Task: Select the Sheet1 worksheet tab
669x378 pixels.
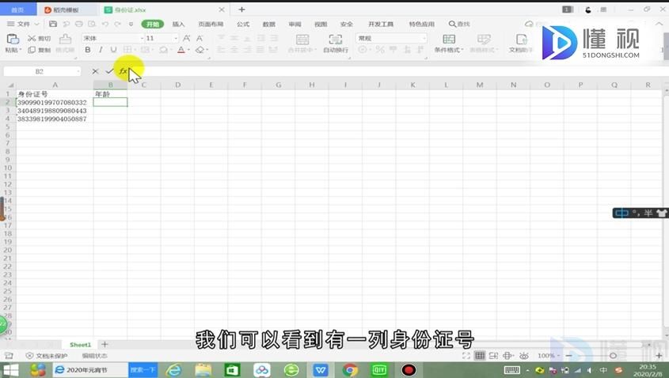Action: click(80, 344)
